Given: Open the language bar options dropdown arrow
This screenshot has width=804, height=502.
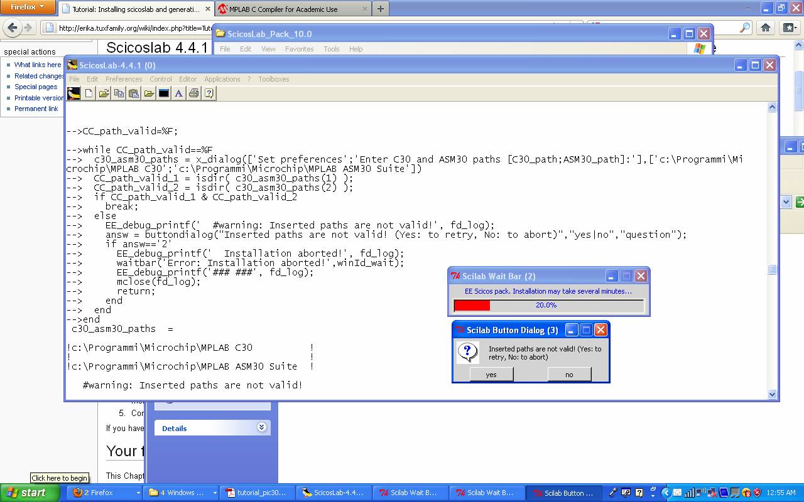Looking at the screenshot, I should tap(653, 496).
